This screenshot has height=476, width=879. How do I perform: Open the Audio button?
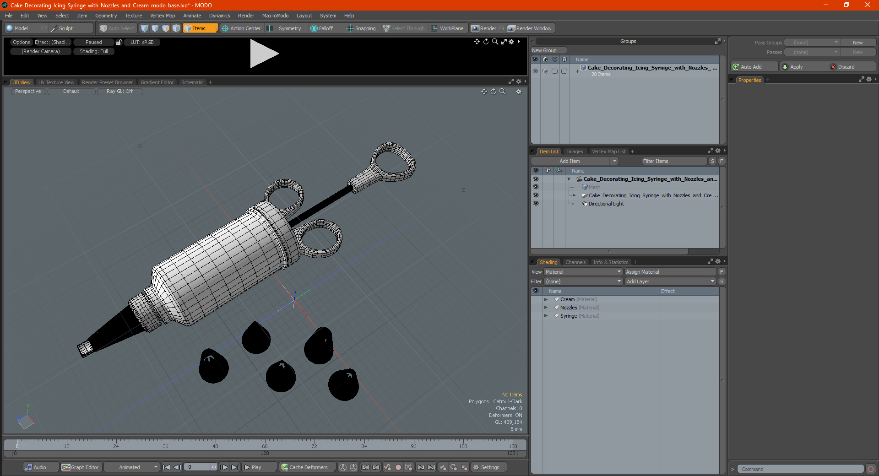click(x=41, y=467)
